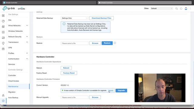
Task: Click the OC200 1.0 version text
Action: 65,85
